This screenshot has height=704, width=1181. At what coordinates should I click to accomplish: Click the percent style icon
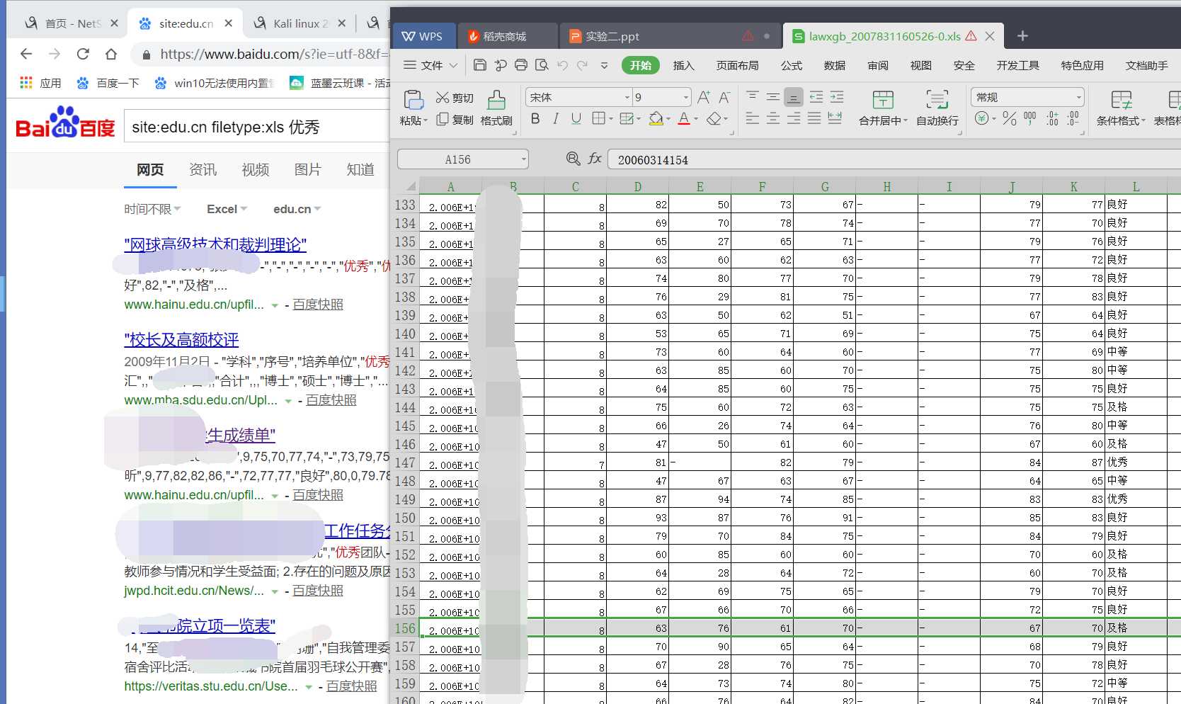[1010, 118]
